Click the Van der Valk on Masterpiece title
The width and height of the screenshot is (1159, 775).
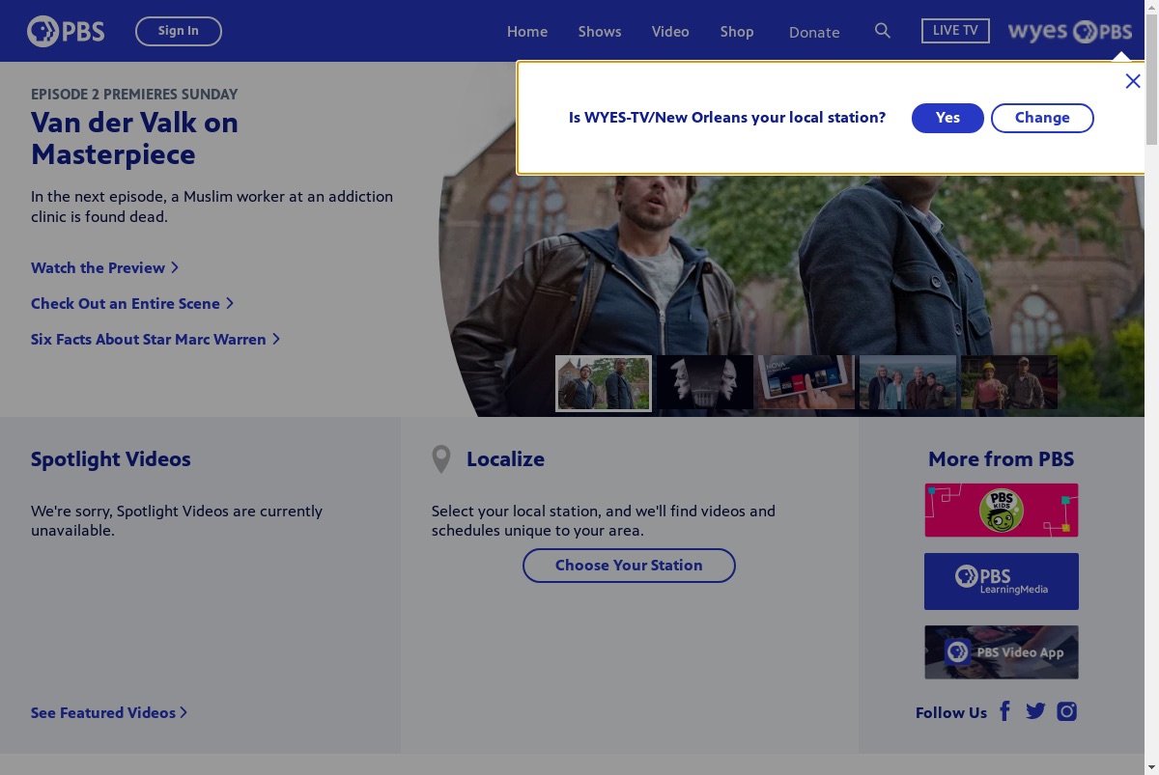point(134,138)
